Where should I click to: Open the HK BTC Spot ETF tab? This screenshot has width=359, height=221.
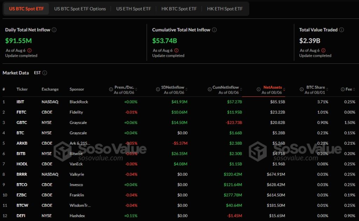pyautogui.click(x=179, y=9)
